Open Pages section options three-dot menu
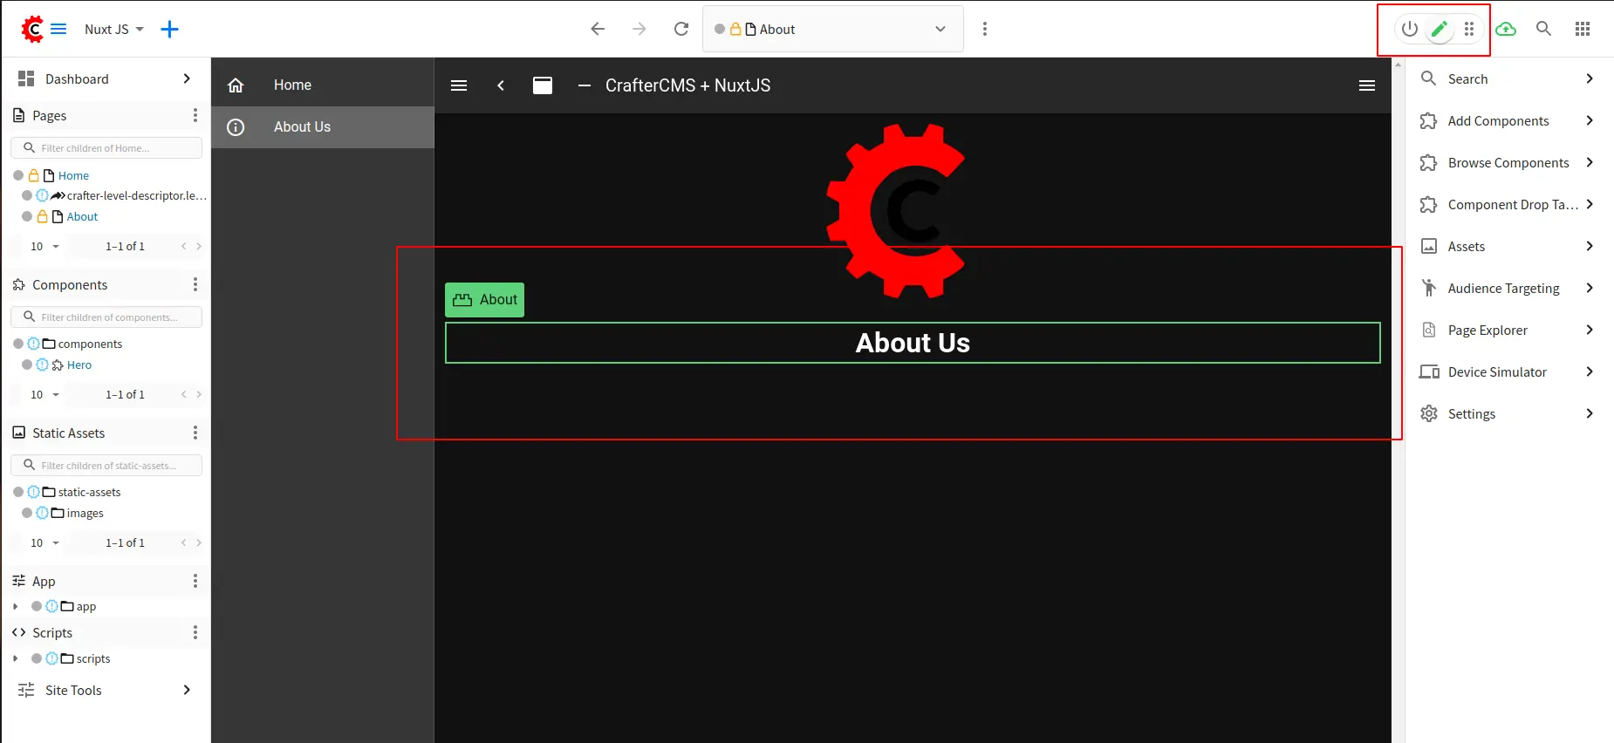1614x743 pixels. coord(195,115)
